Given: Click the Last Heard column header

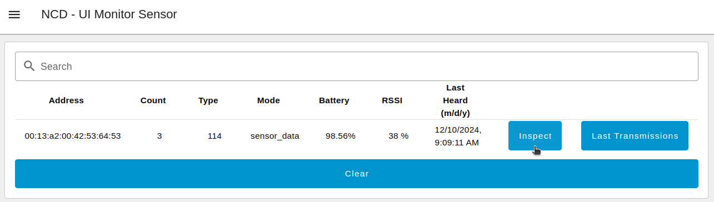Looking at the screenshot, I should tap(455, 100).
